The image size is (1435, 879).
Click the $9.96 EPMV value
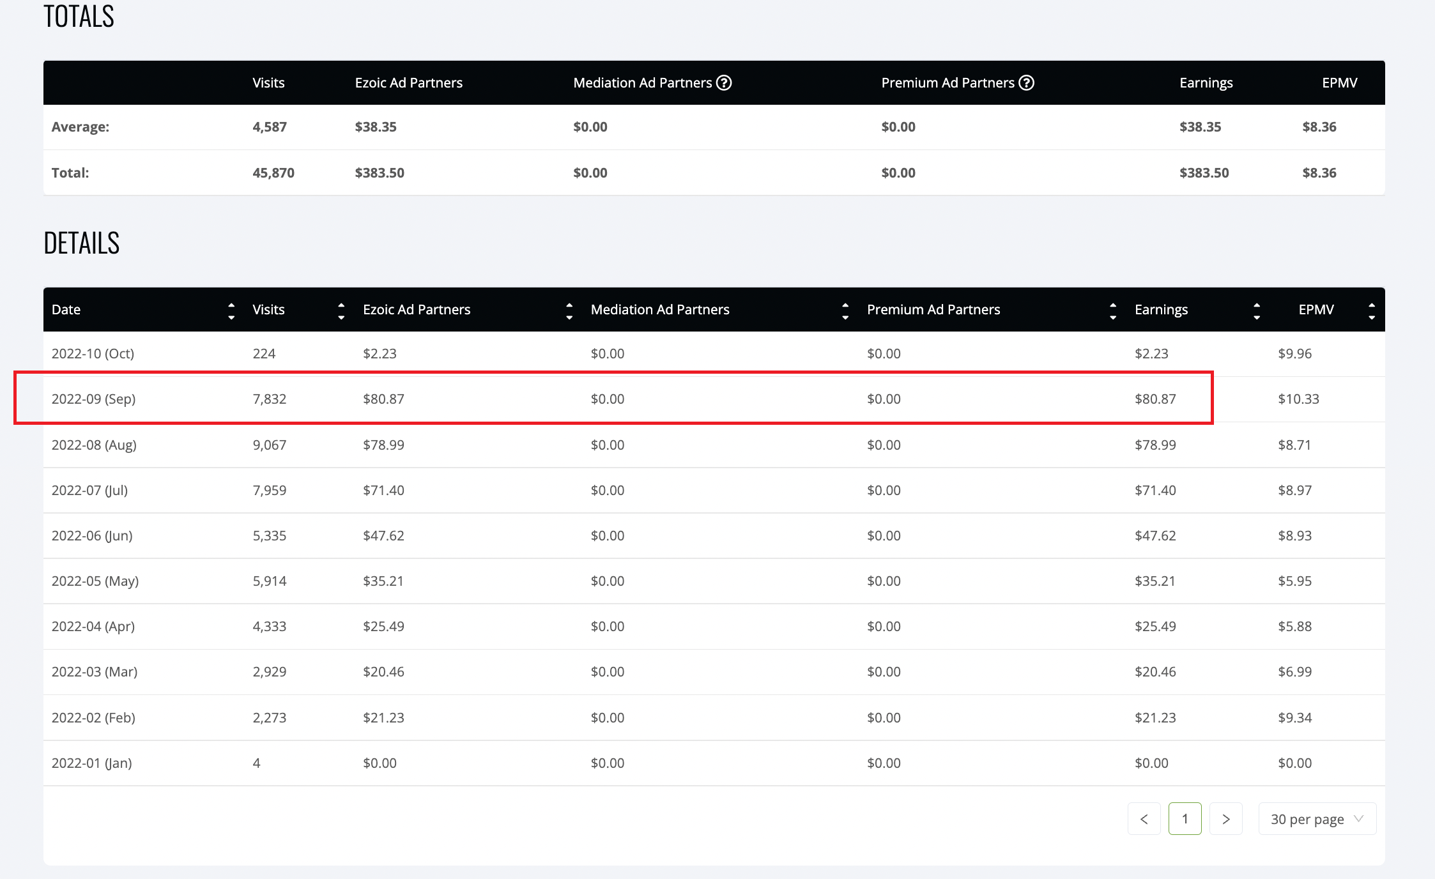point(1294,354)
